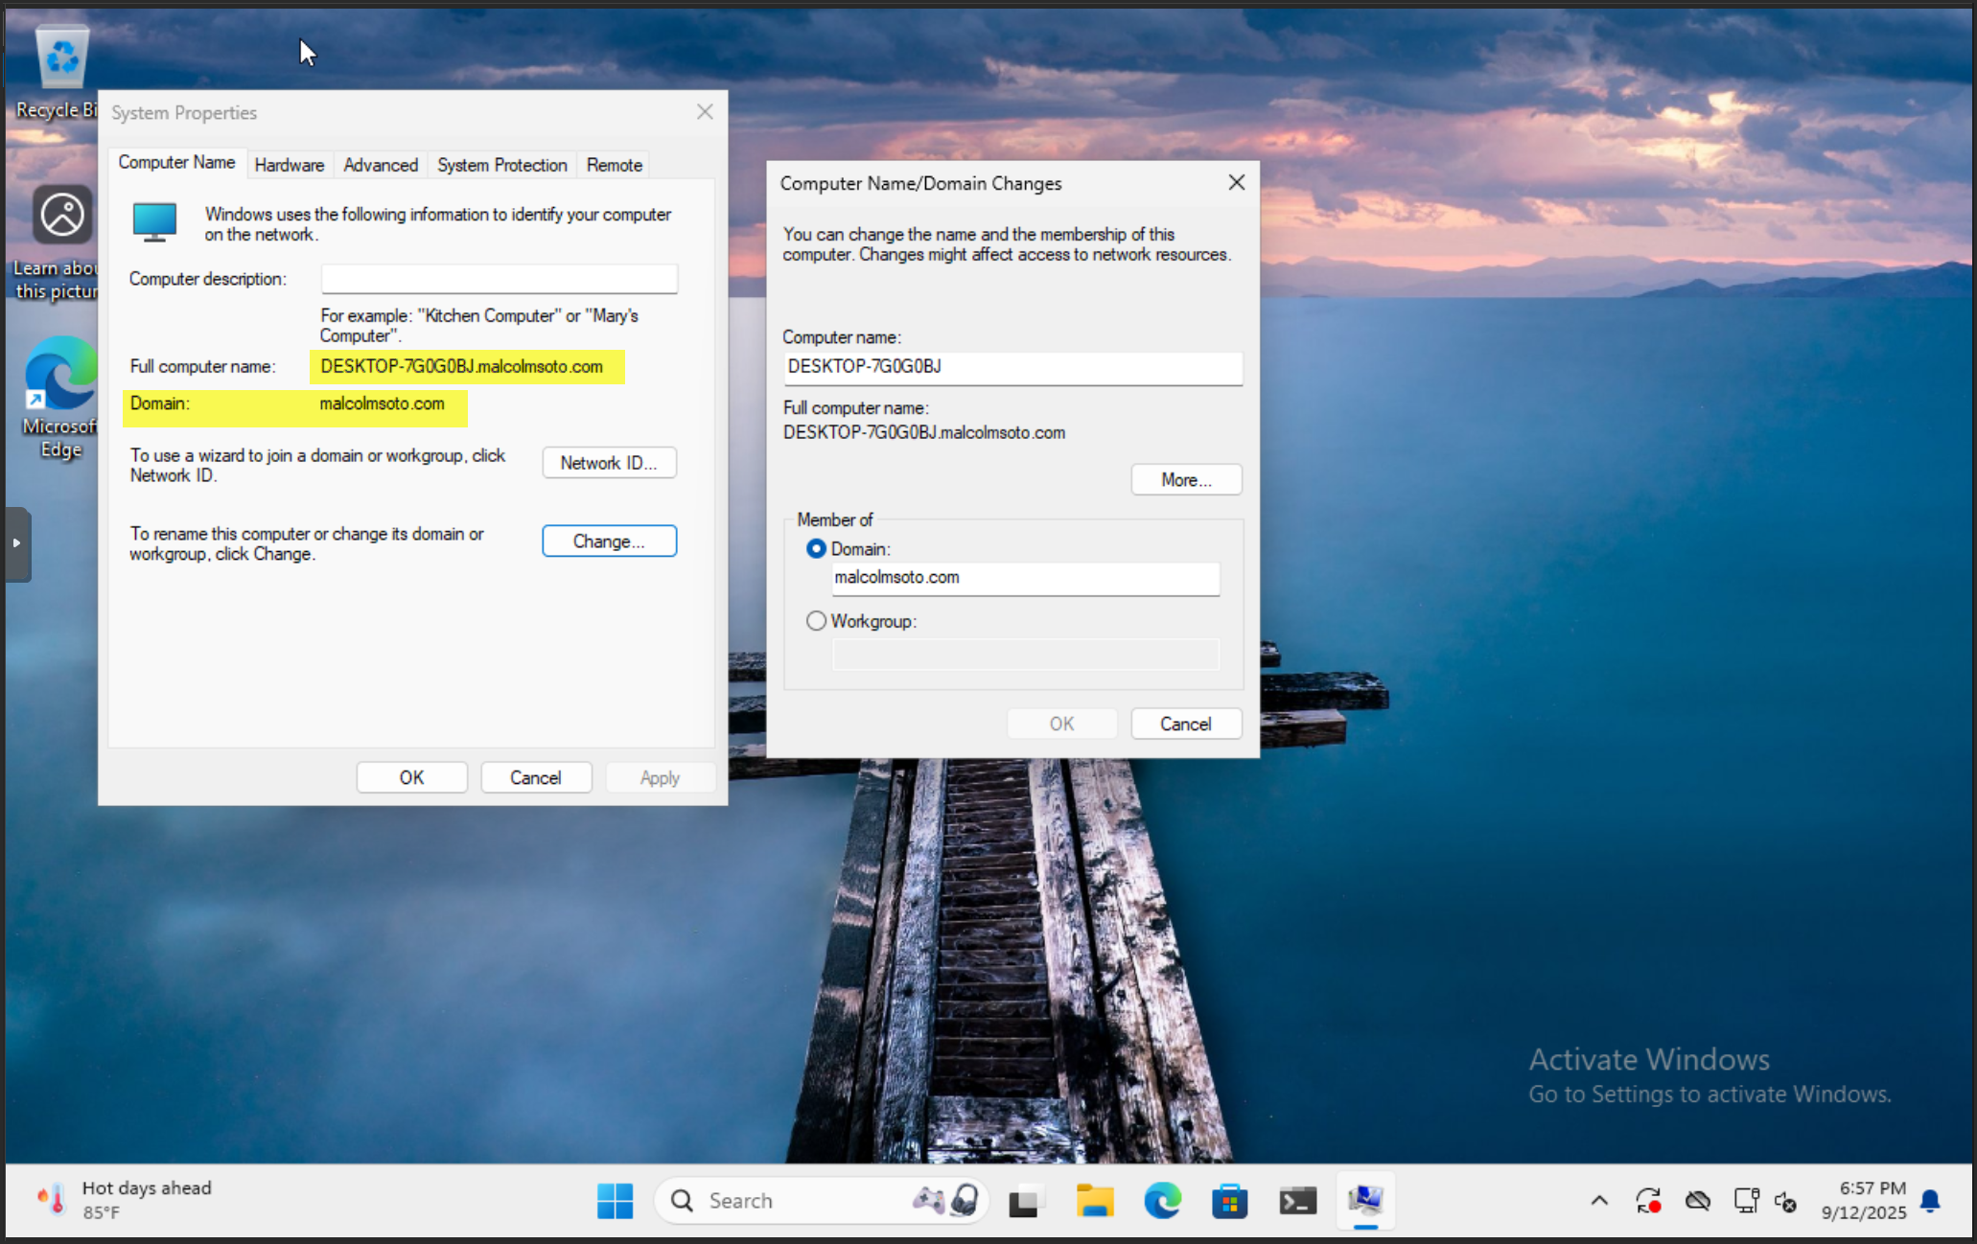Click the Learn about this picture icon
The width and height of the screenshot is (1977, 1244).
pyautogui.click(x=61, y=216)
